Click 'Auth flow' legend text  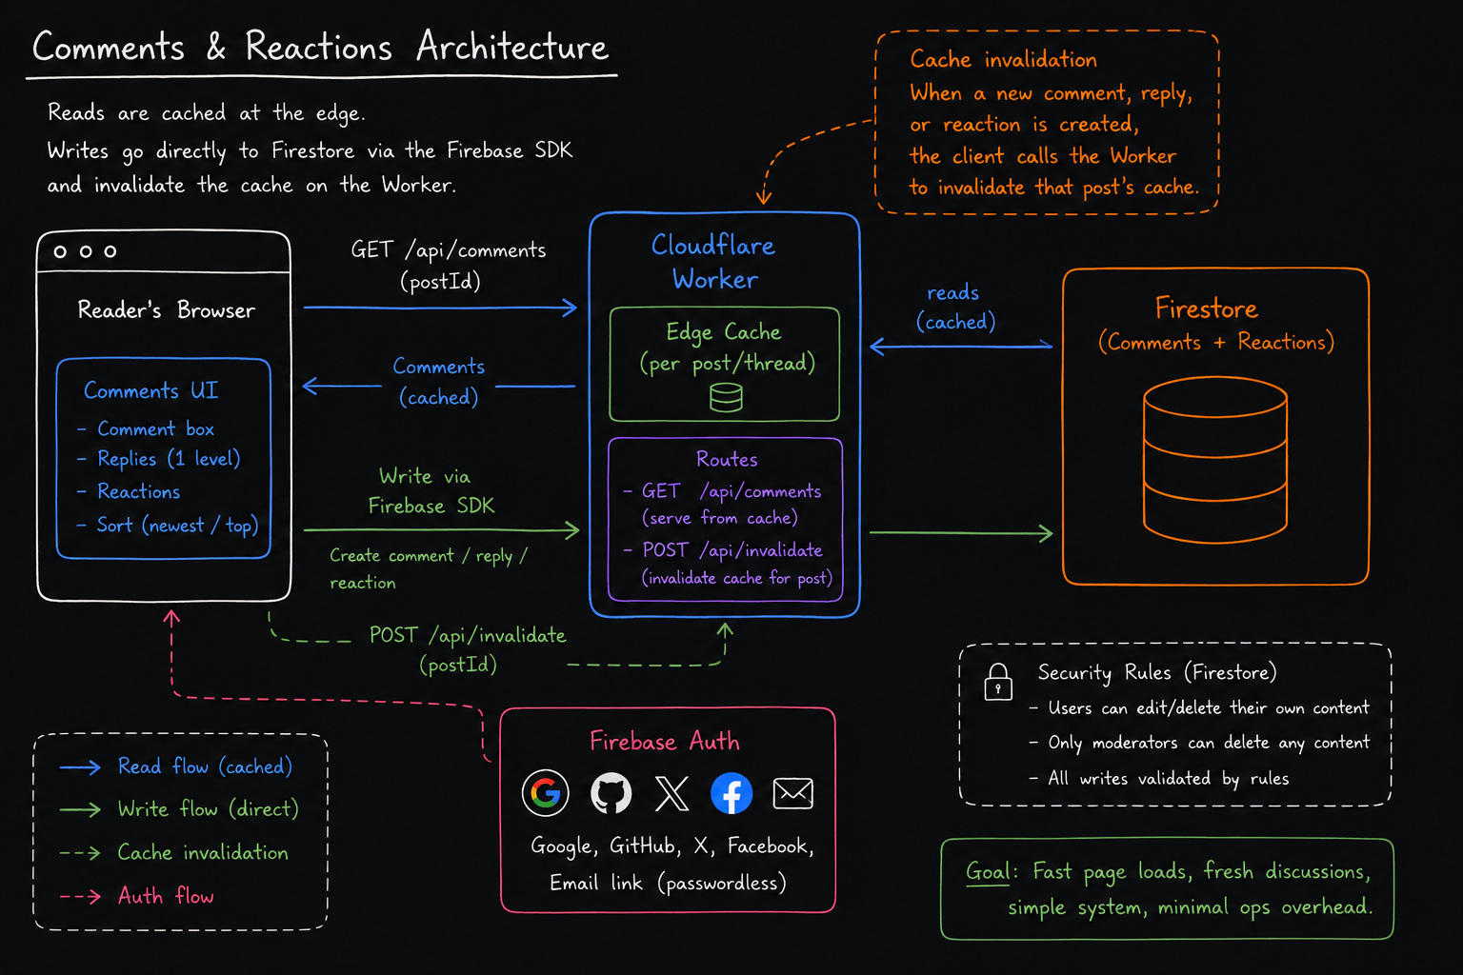166,896
